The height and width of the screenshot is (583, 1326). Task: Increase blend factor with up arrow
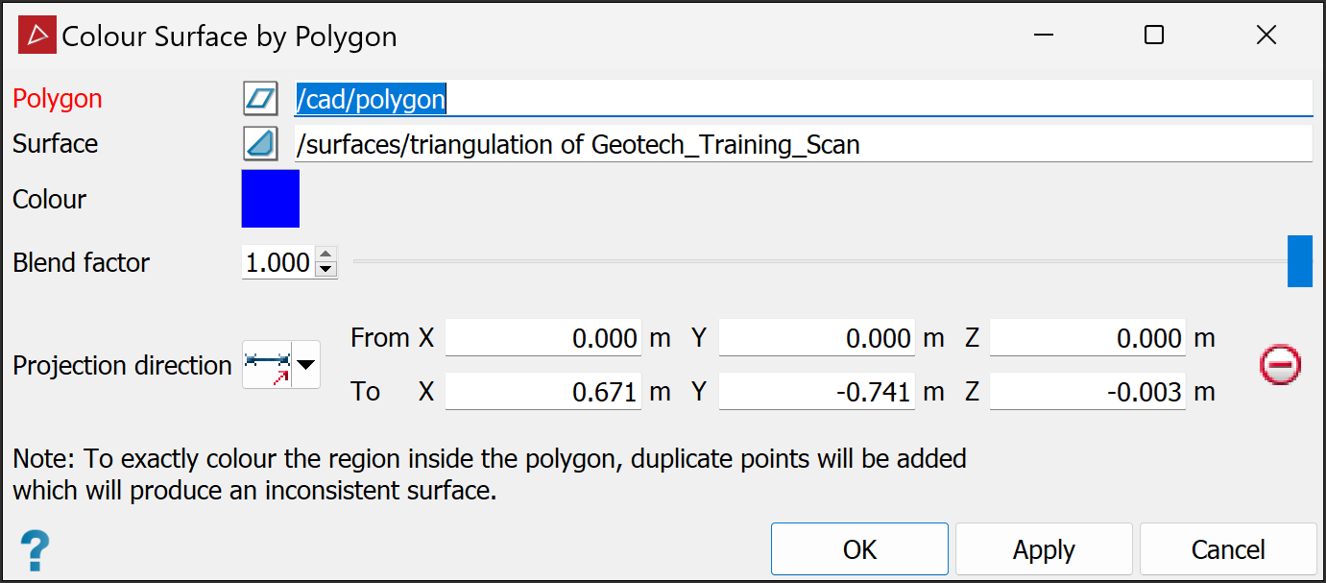click(326, 255)
